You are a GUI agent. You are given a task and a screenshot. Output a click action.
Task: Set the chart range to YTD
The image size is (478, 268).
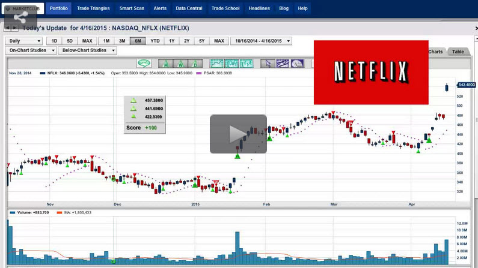(155, 41)
